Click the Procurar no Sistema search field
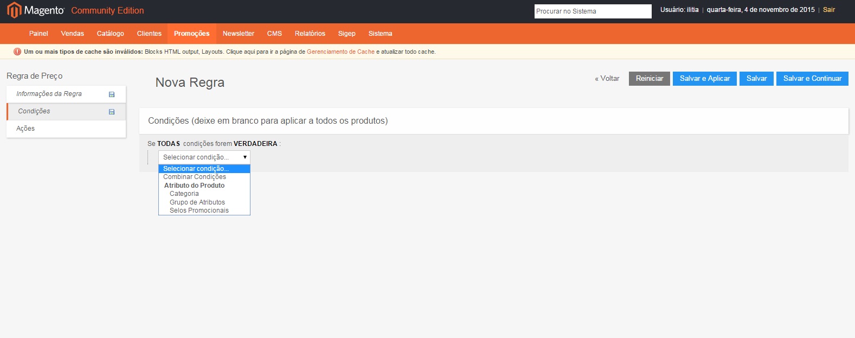The image size is (855, 338). (593, 11)
